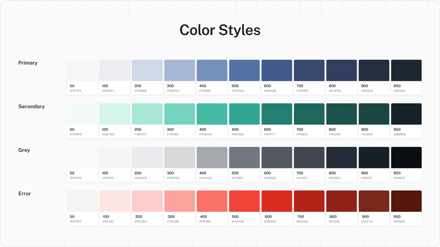Click the hex code #A4A7AE

coord(206,178)
